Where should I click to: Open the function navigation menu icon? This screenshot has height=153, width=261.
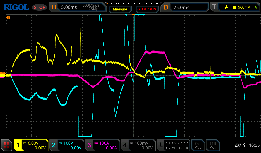6,145
